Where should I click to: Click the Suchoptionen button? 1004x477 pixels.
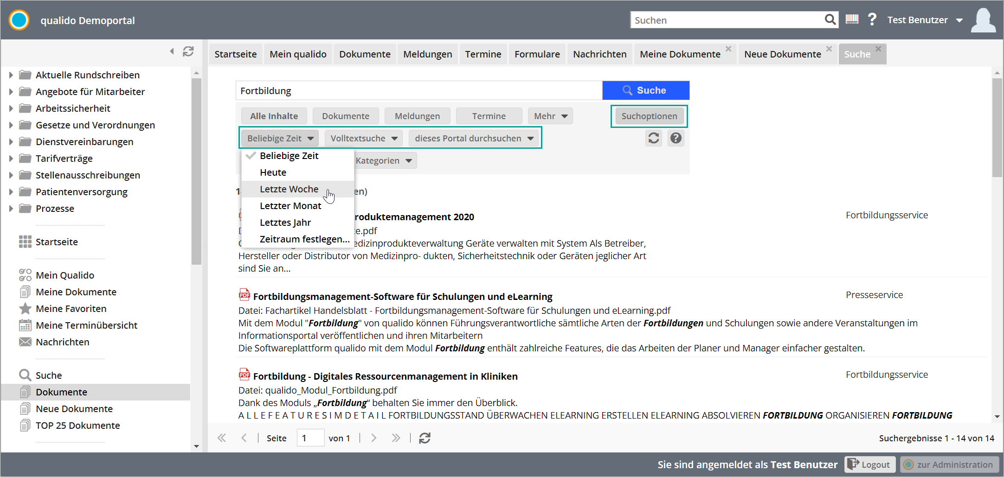tap(649, 116)
